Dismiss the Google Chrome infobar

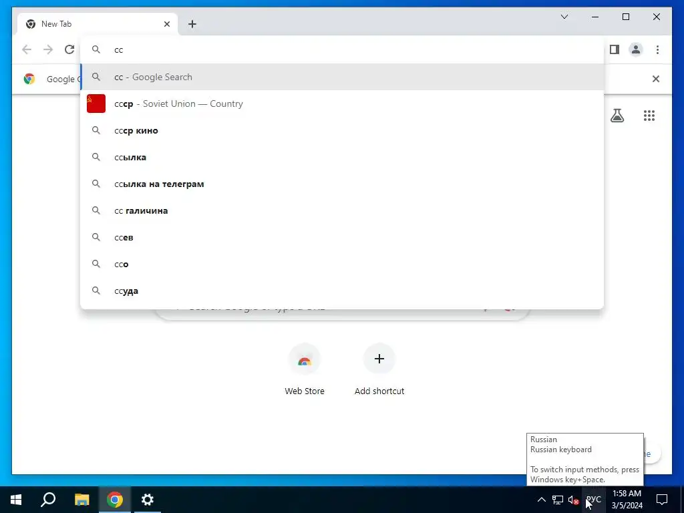coord(656,79)
